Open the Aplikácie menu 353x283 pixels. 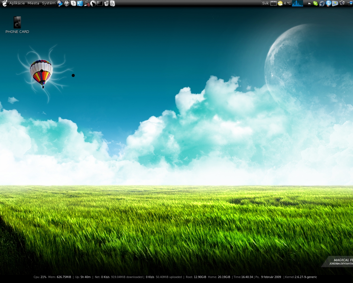17,3
